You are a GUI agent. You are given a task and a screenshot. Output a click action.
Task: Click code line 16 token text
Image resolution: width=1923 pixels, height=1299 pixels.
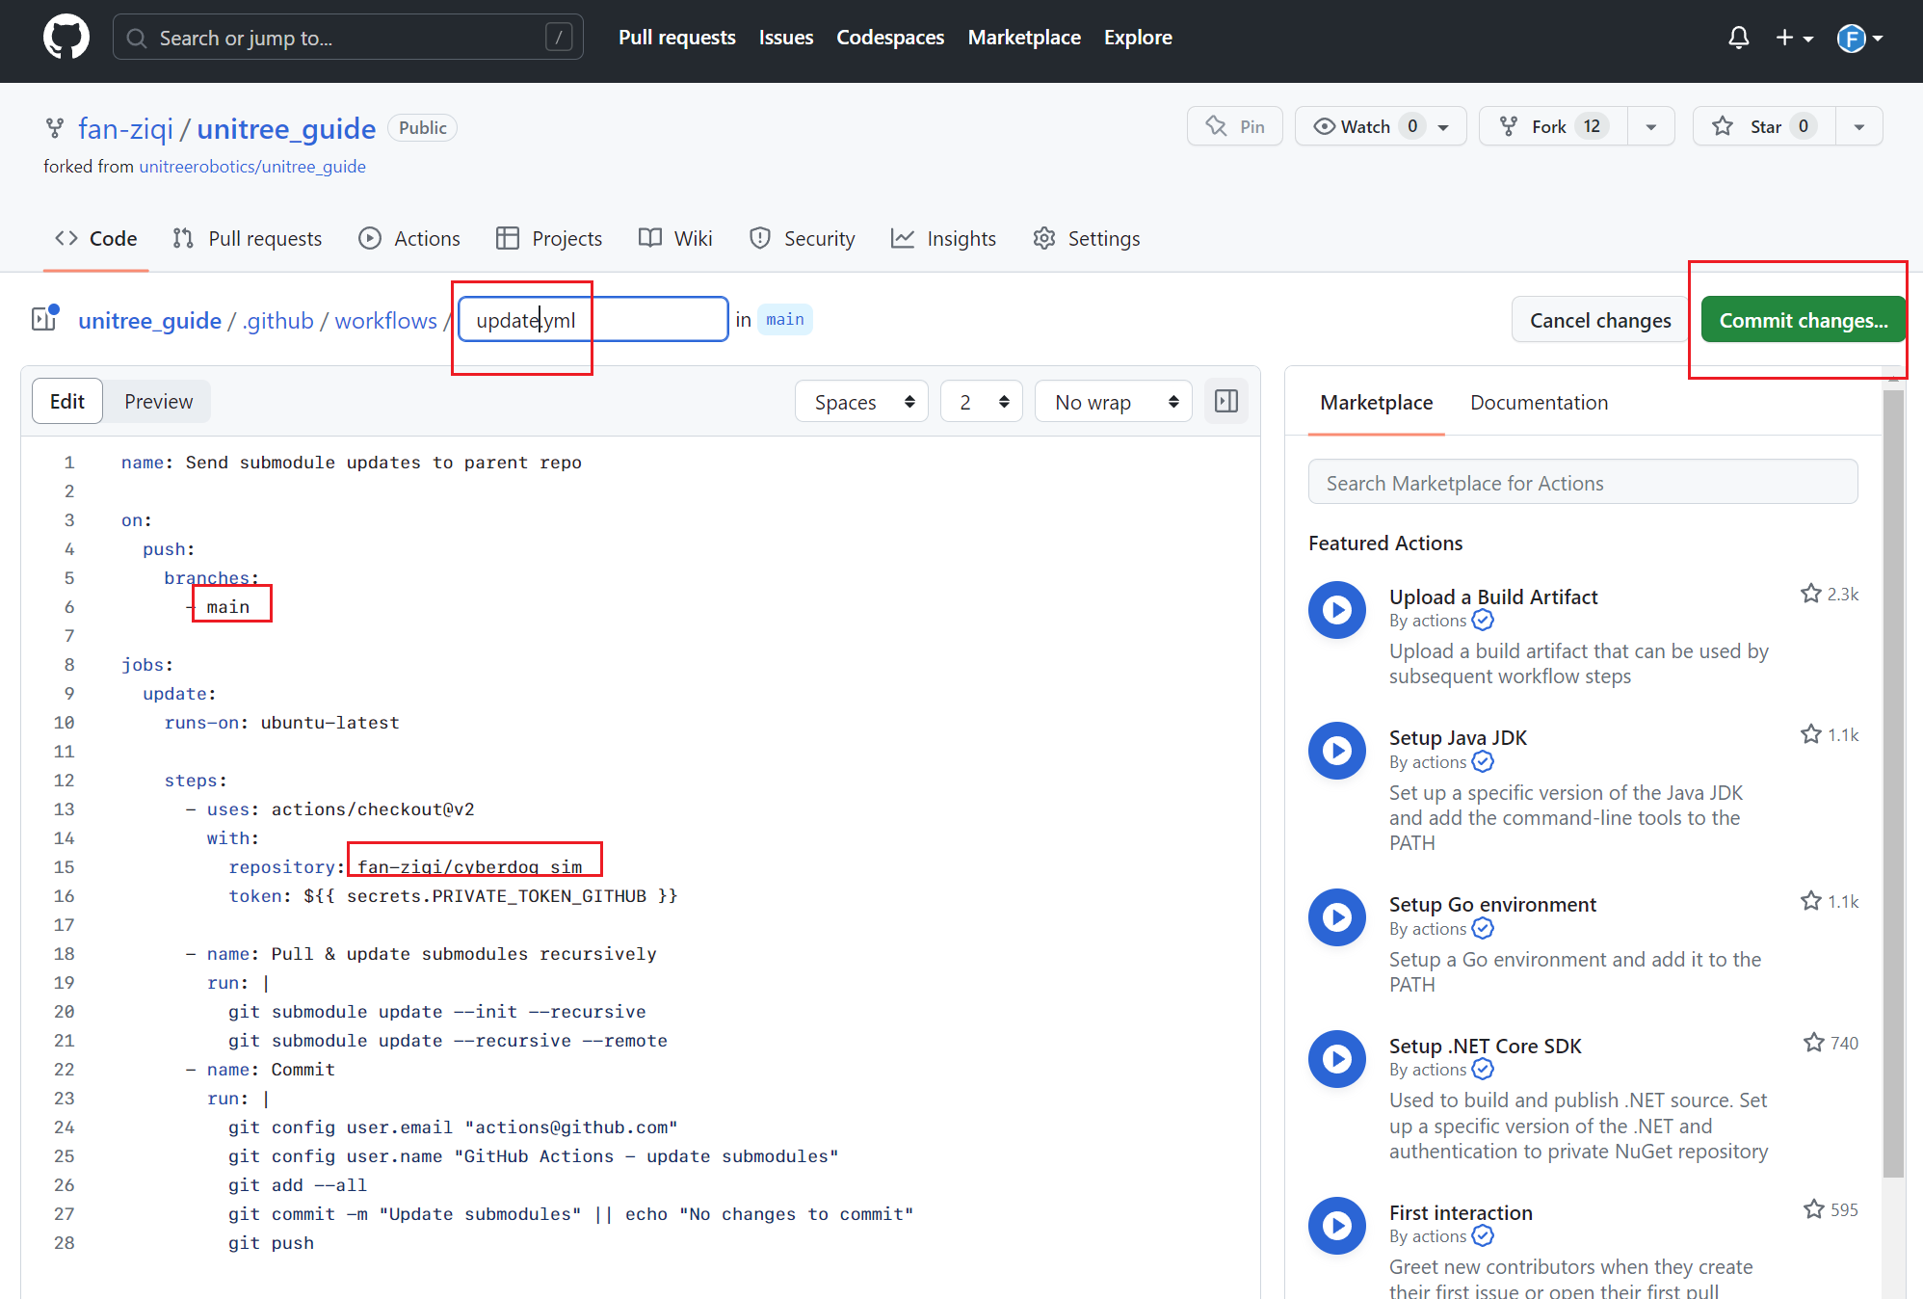(453, 896)
